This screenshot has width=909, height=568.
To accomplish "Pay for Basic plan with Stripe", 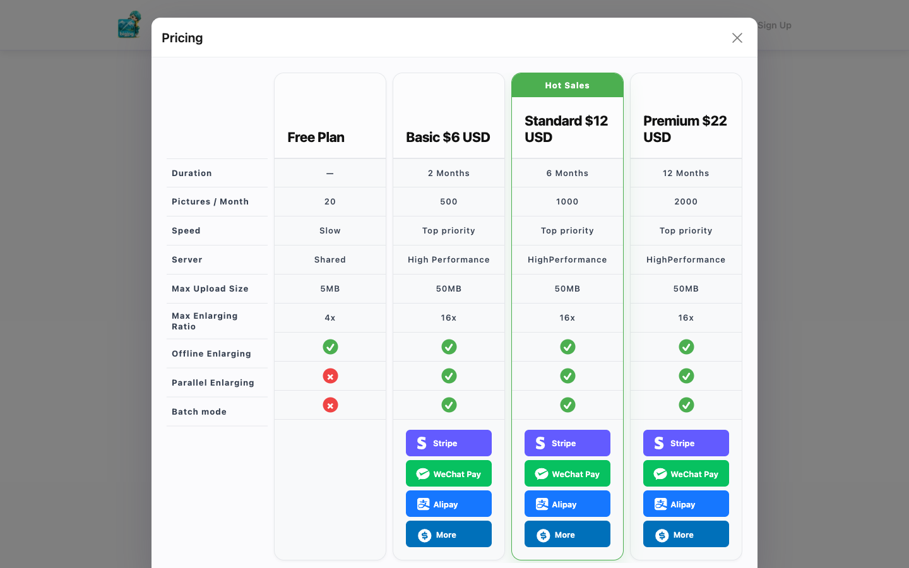I will point(449,443).
